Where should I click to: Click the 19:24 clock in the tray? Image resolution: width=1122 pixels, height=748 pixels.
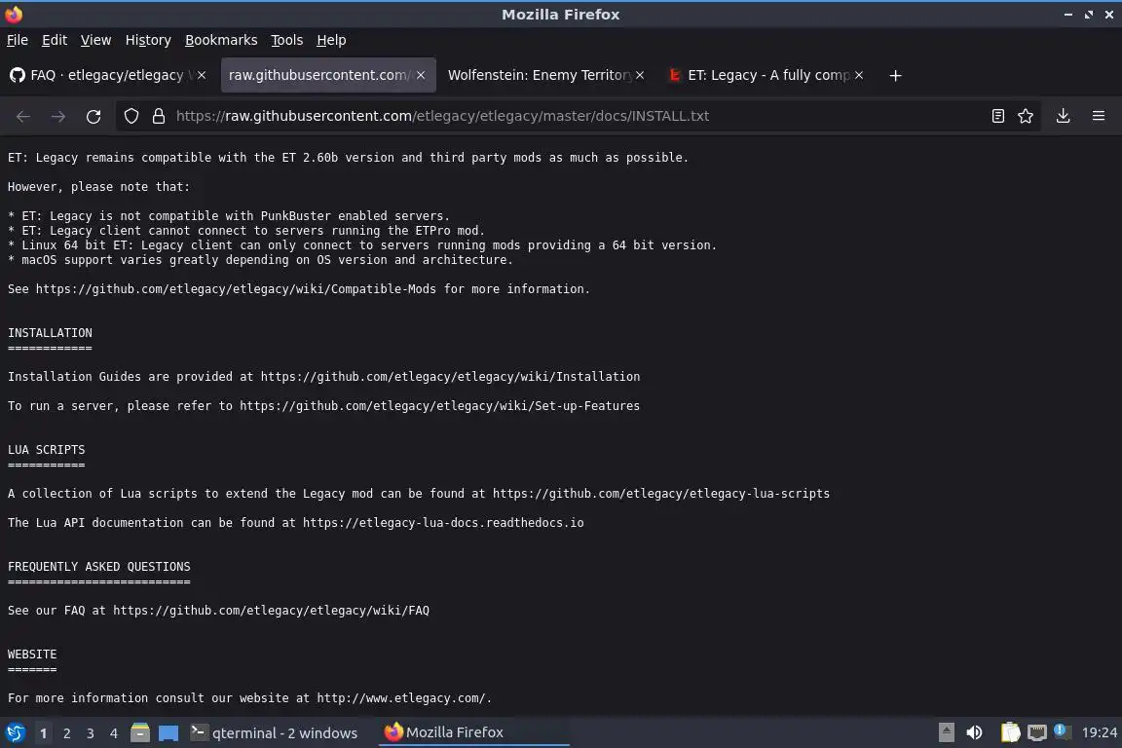coord(1099,732)
